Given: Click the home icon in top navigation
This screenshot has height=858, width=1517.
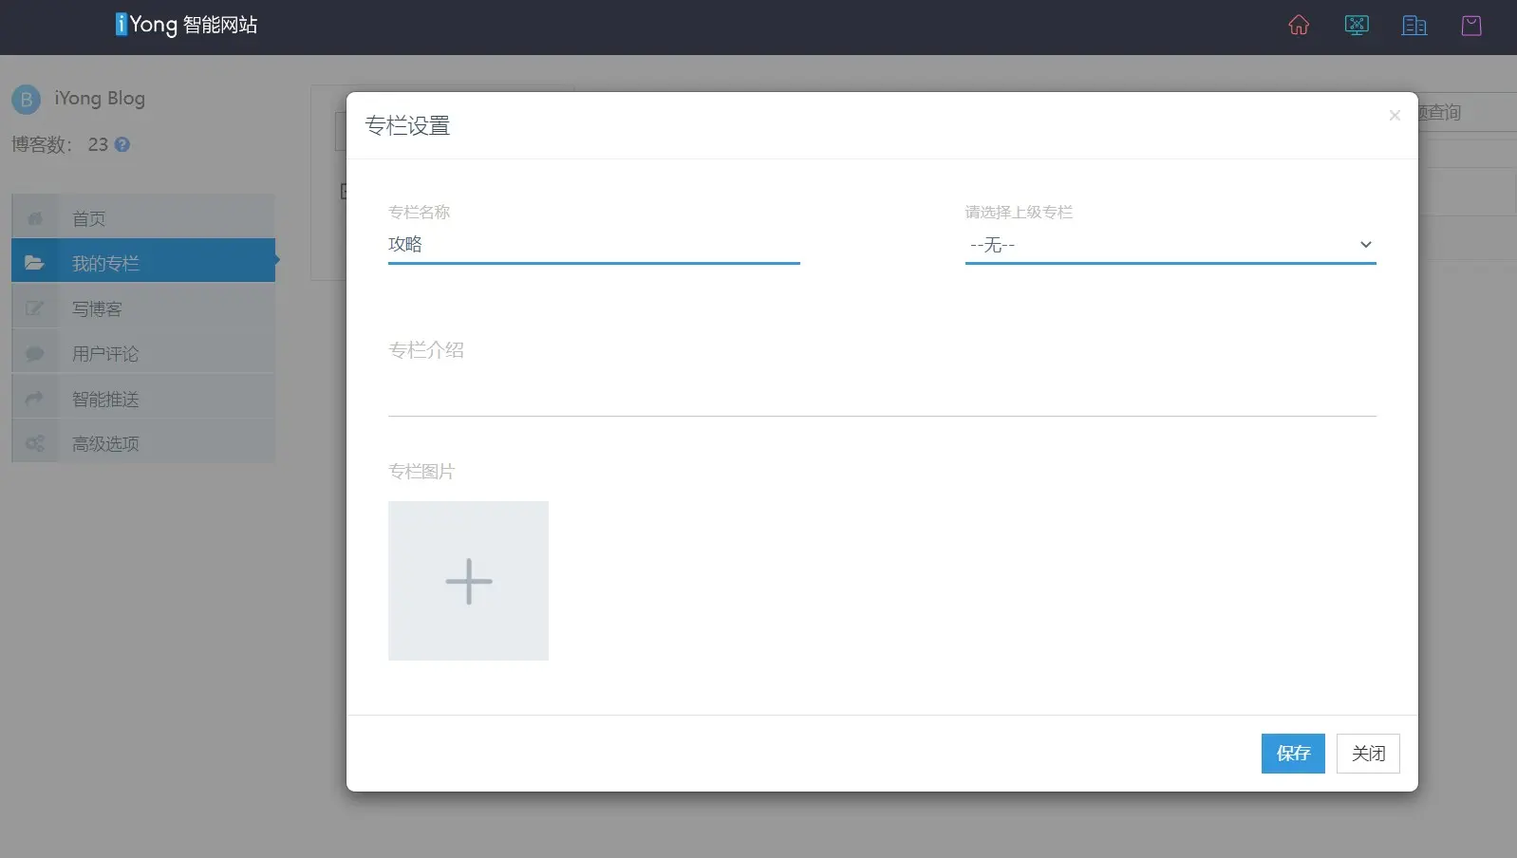Looking at the screenshot, I should (x=1299, y=26).
